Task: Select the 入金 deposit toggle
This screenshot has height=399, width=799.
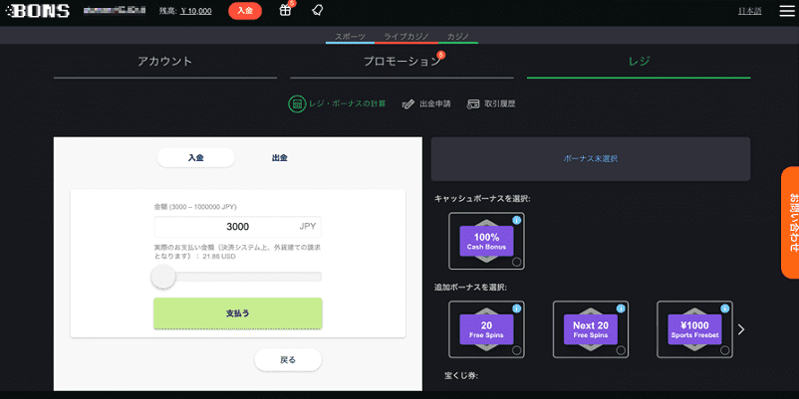Action: click(x=195, y=158)
